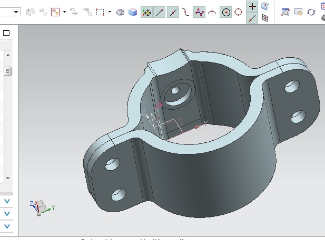The width and height of the screenshot is (325, 240).
Task: Expand the bottom collapsed section chevron in left panel
Action: (7, 226)
